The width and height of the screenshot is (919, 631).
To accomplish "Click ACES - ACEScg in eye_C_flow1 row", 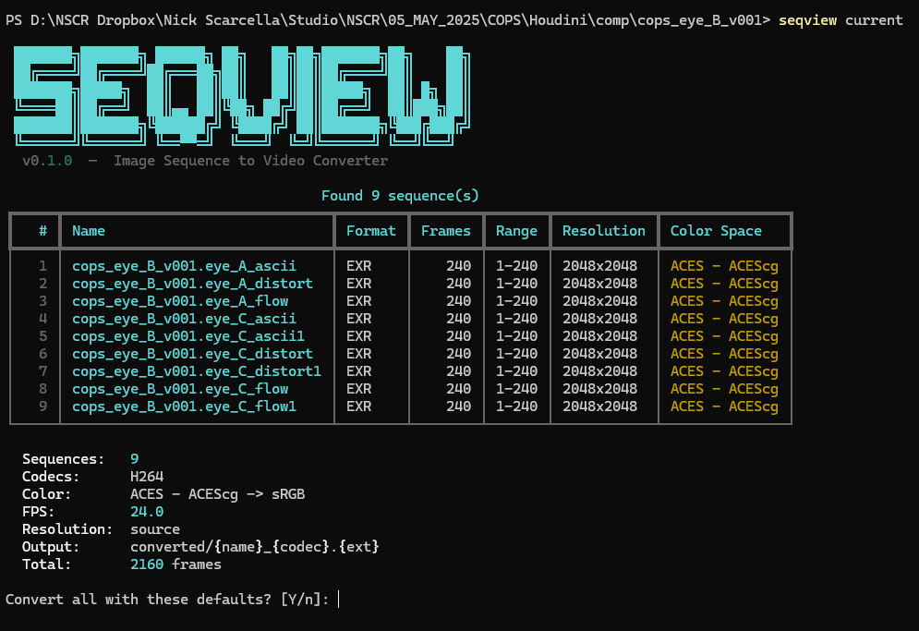I will [724, 407].
